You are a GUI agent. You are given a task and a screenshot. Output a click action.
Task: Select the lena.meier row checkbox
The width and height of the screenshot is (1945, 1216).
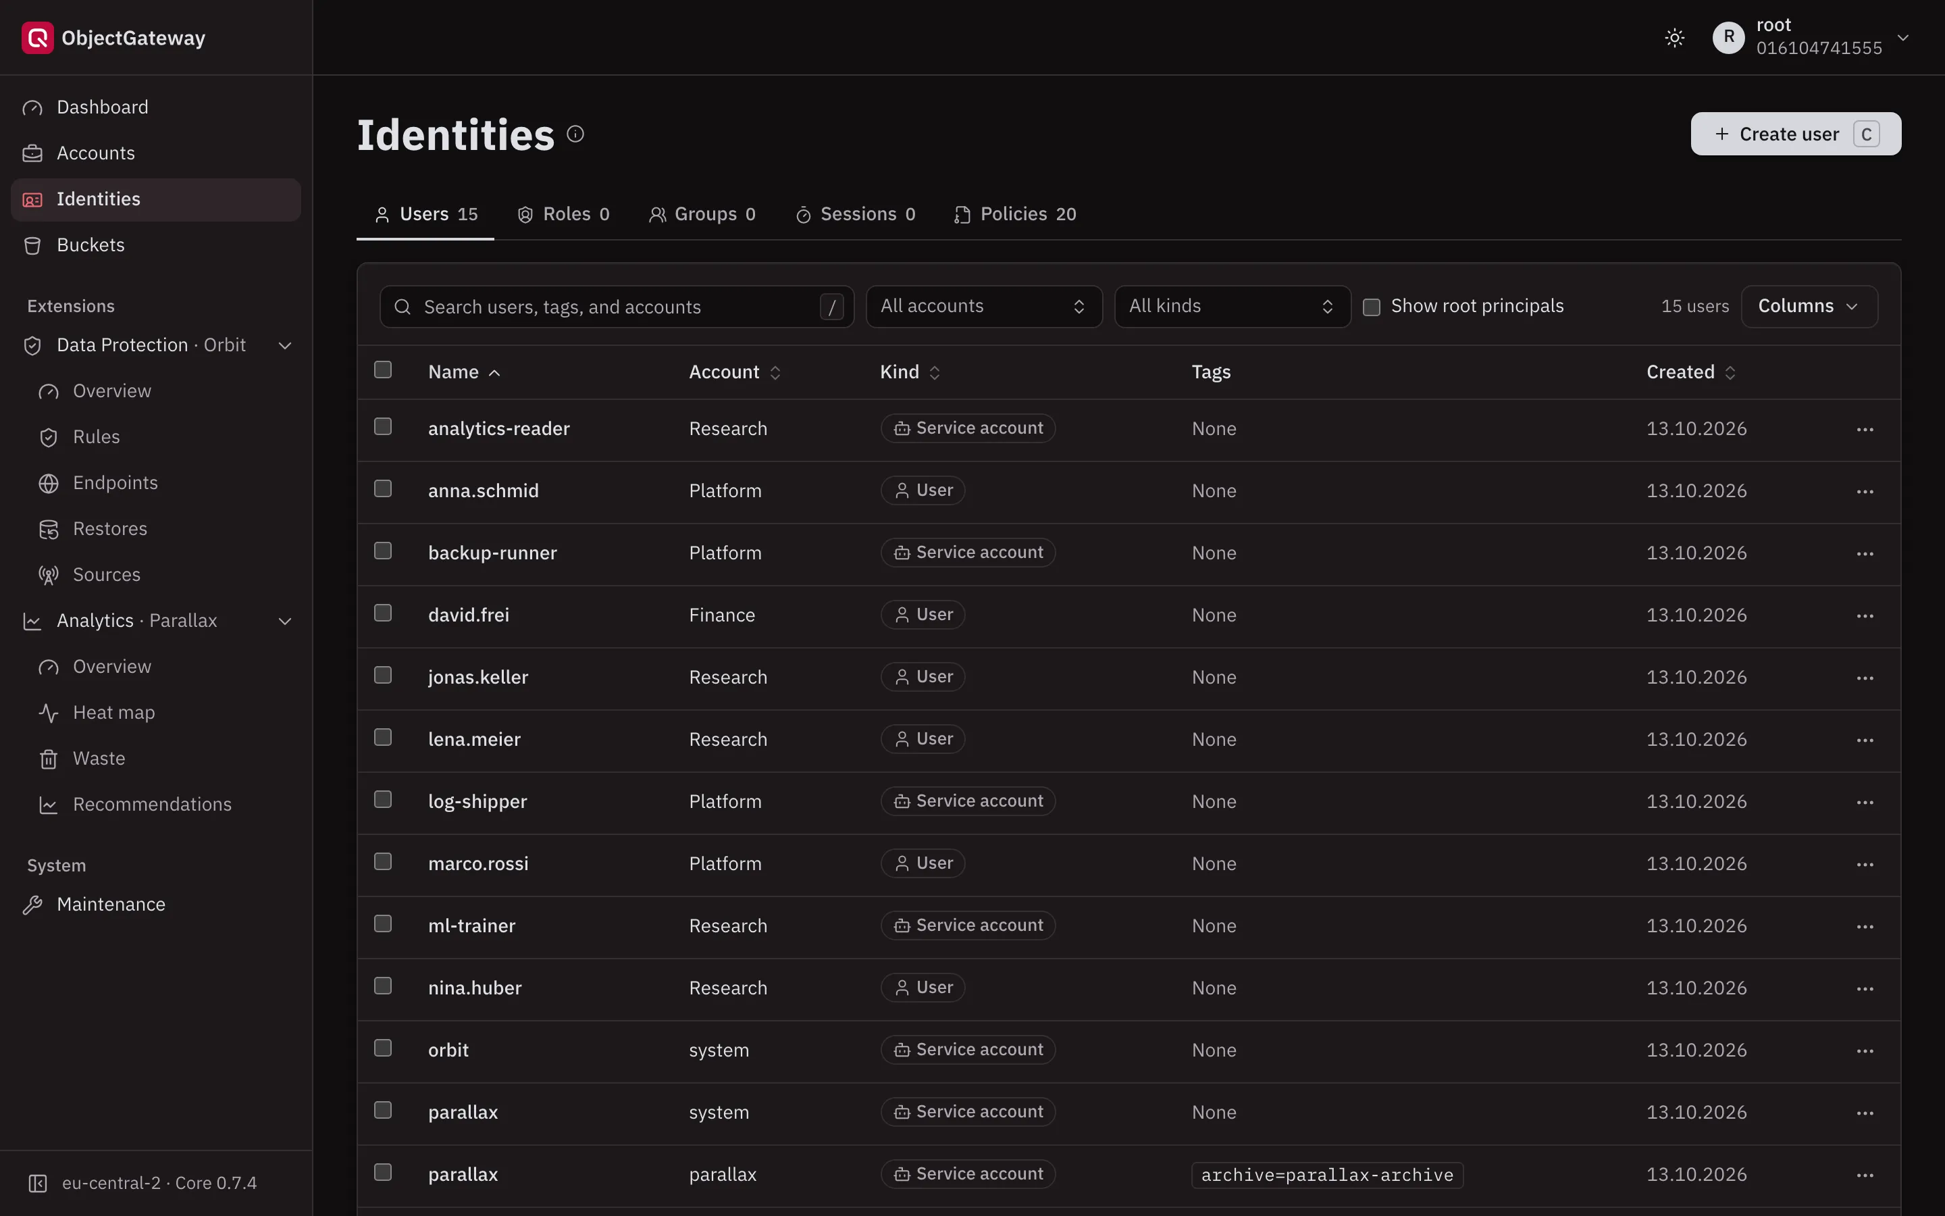pyautogui.click(x=382, y=736)
